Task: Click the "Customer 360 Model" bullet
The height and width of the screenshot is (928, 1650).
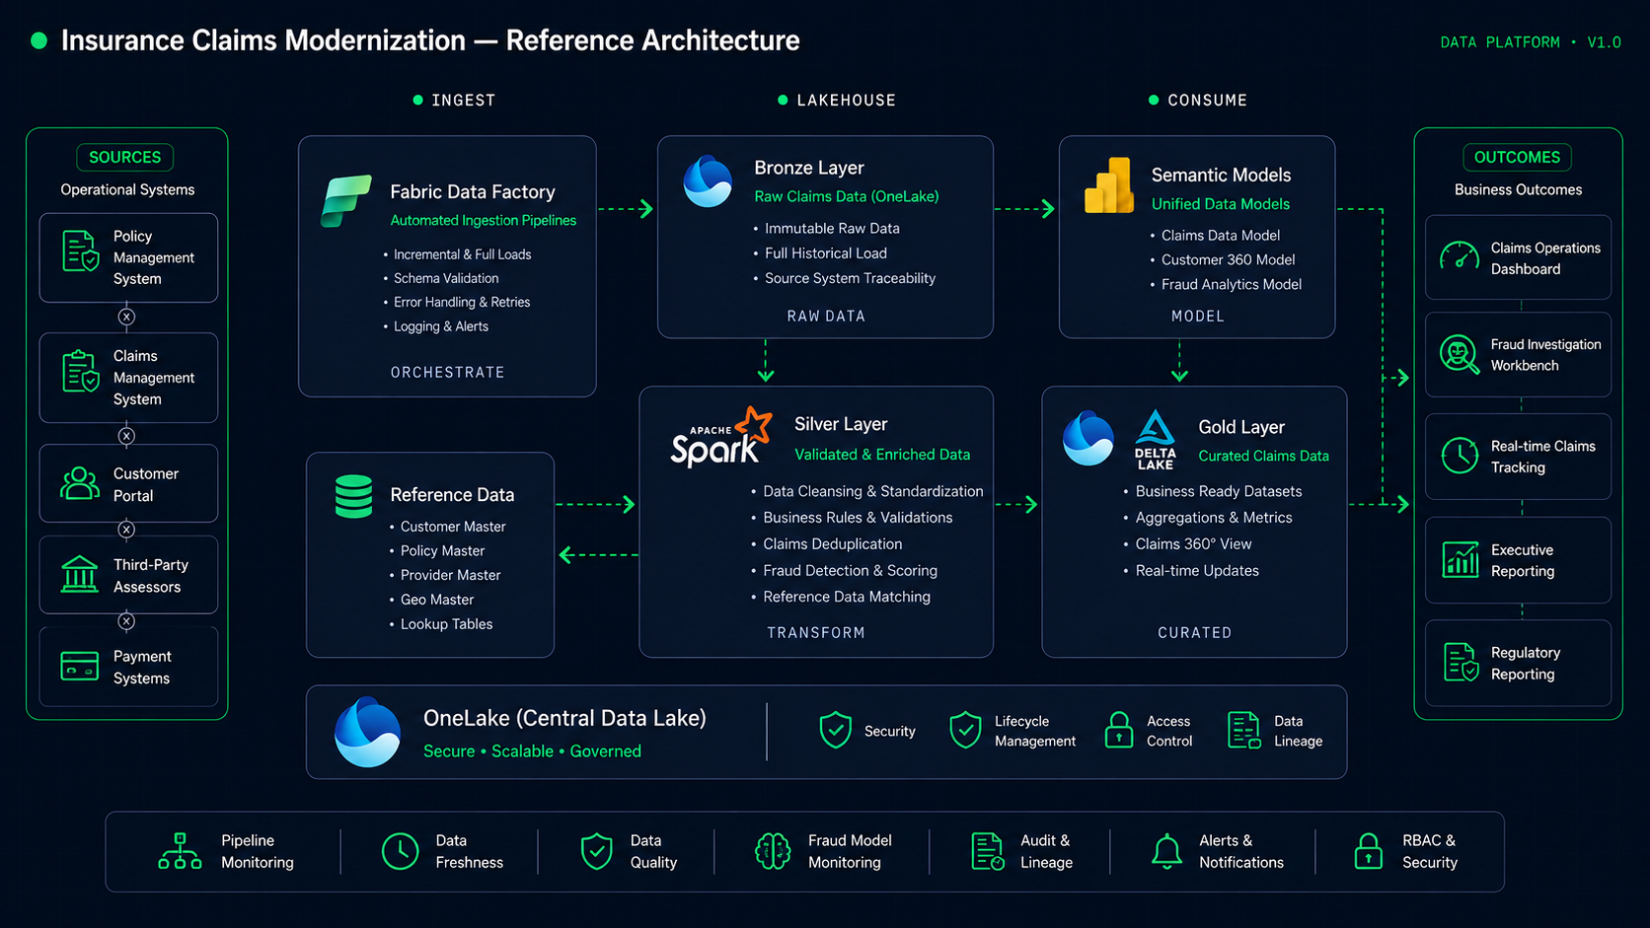Action: 1228,259
